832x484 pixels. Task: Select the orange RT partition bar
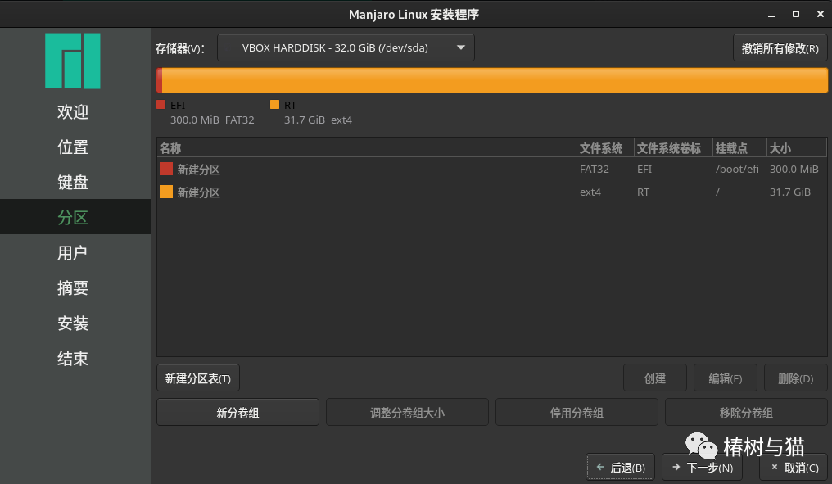click(x=495, y=80)
